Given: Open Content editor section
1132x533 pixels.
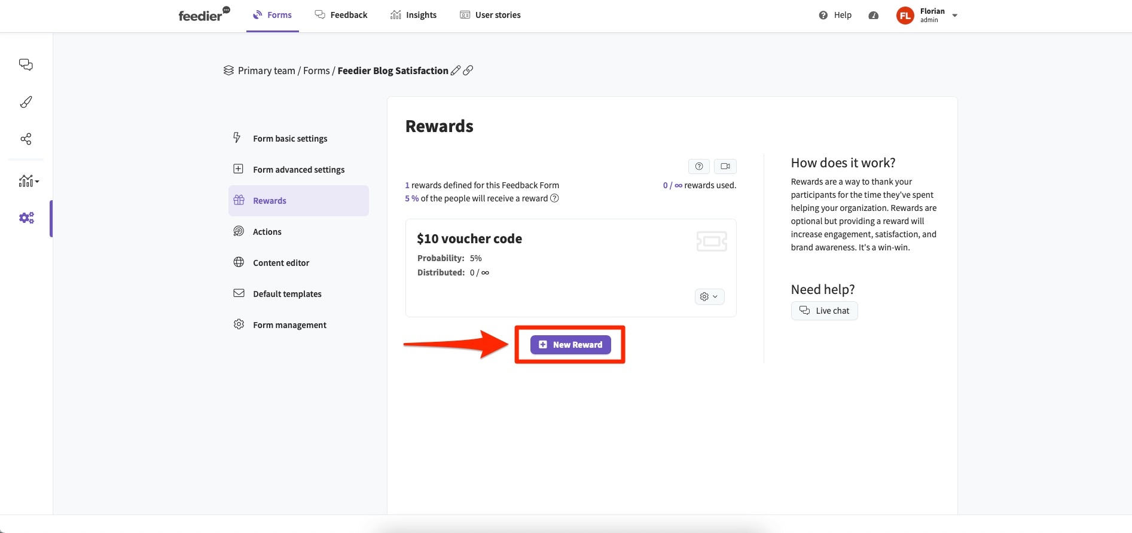Looking at the screenshot, I should pyautogui.click(x=298, y=263).
